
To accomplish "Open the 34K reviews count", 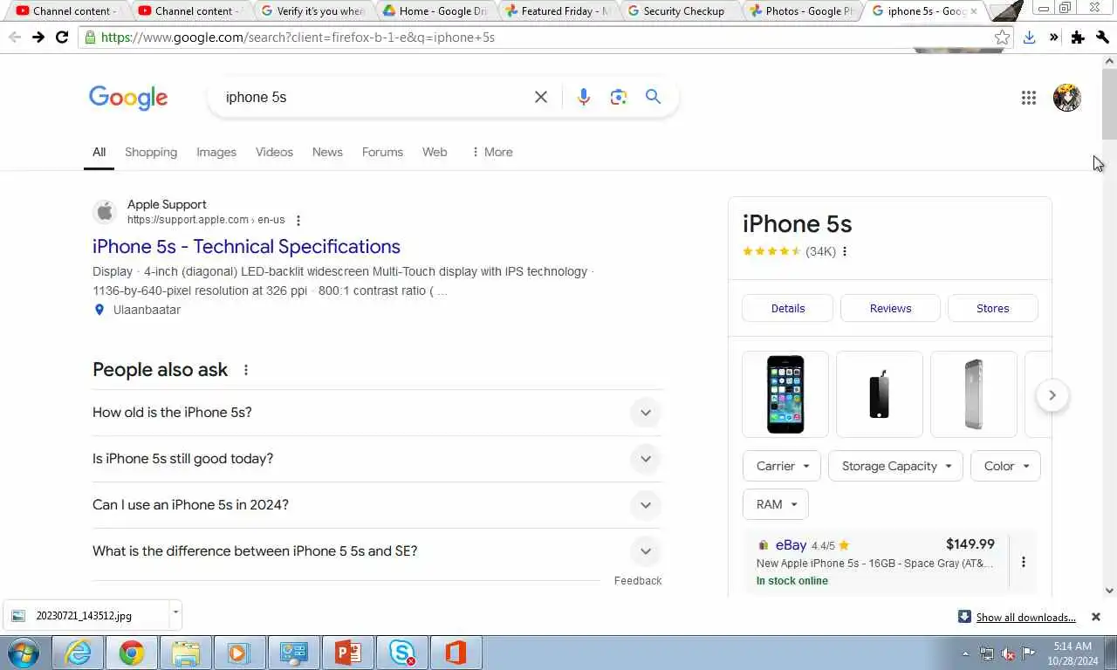I will coord(820,251).
